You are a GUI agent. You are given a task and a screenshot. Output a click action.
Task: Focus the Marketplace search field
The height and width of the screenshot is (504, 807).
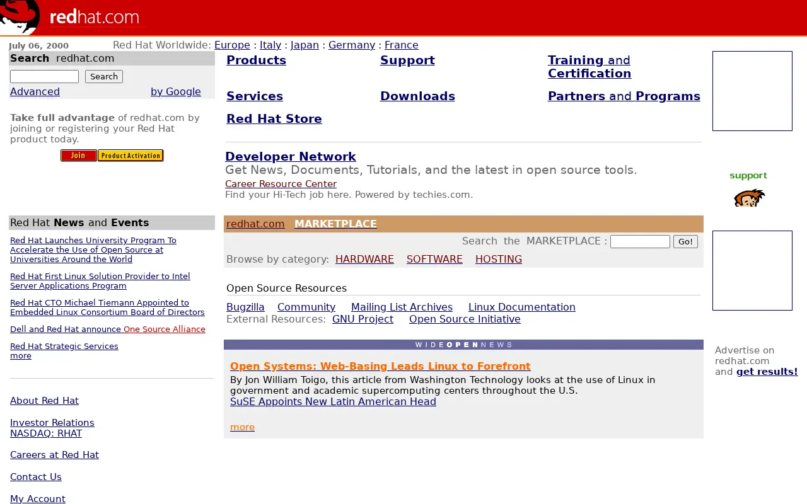pos(640,241)
